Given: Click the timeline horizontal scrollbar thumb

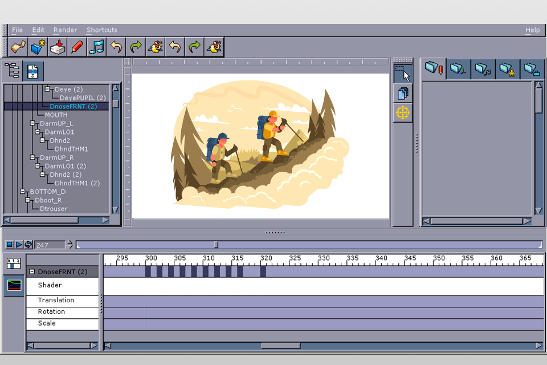Looking at the screenshot, I should (280, 346).
